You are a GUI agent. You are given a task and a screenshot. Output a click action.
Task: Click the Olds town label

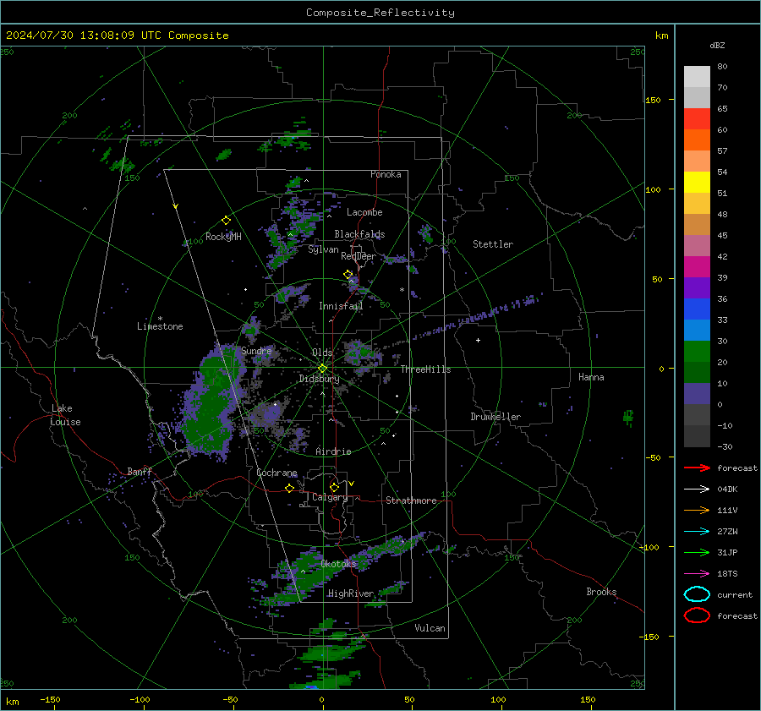coord(322,353)
